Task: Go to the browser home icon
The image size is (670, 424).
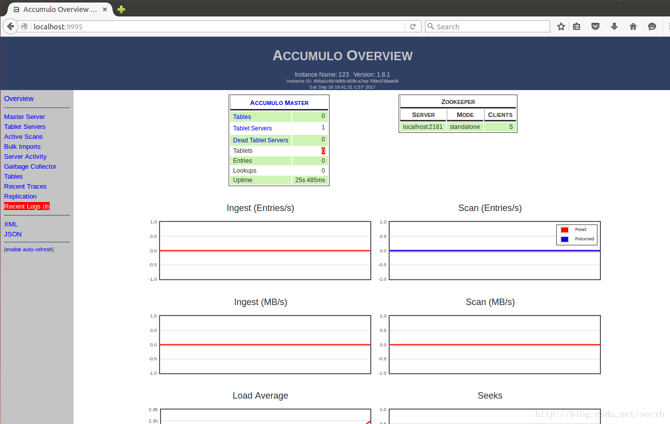Action: click(633, 26)
